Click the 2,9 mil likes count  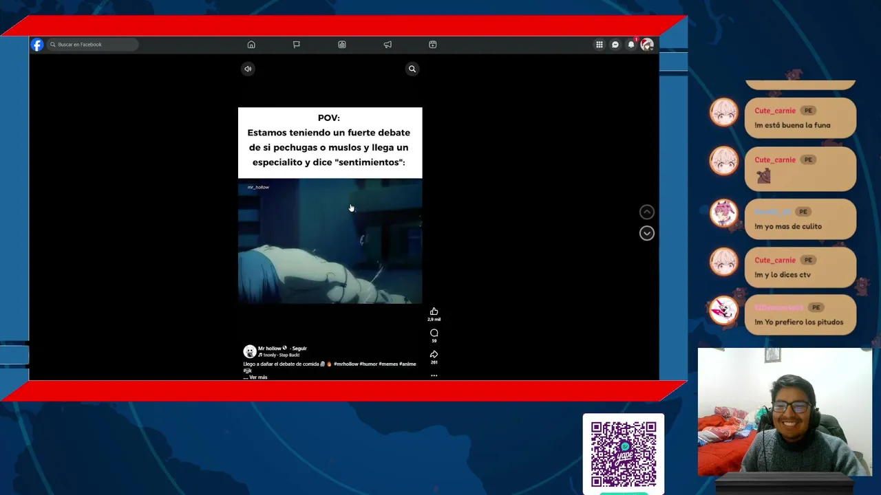[x=434, y=320]
